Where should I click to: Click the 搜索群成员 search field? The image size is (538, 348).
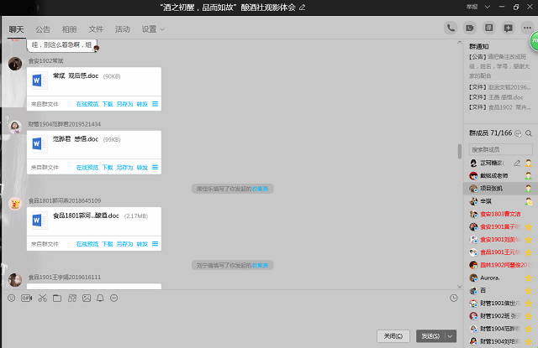[x=501, y=149]
